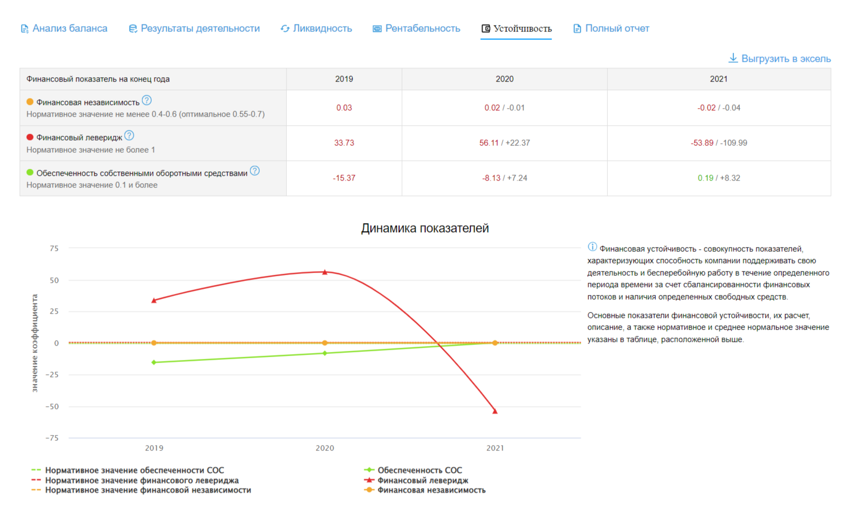Image resolution: width=850 pixels, height=526 pixels.
Task: Click Выгрузить в эксель link
Action: 785,59
